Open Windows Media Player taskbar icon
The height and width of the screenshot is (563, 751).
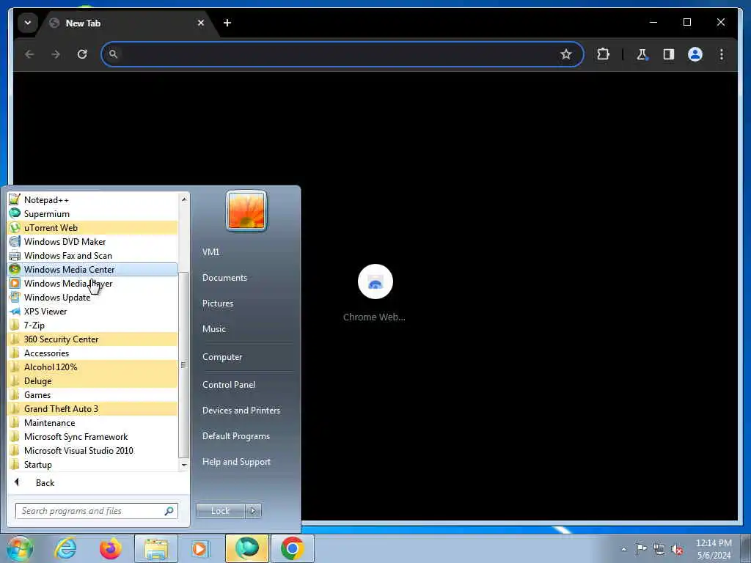click(200, 548)
